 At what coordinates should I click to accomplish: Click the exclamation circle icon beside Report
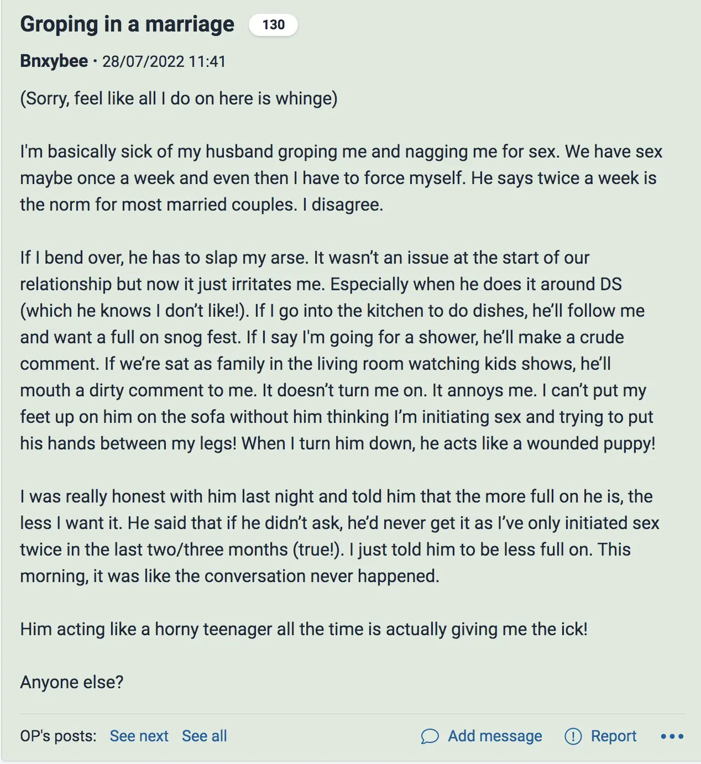(573, 736)
